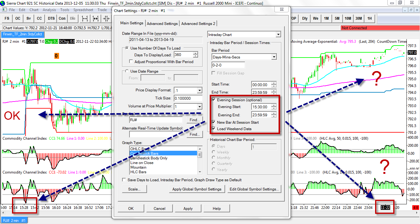Open the File menu
This screenshot has width=420, height=224.
click(x=12, y=10)
